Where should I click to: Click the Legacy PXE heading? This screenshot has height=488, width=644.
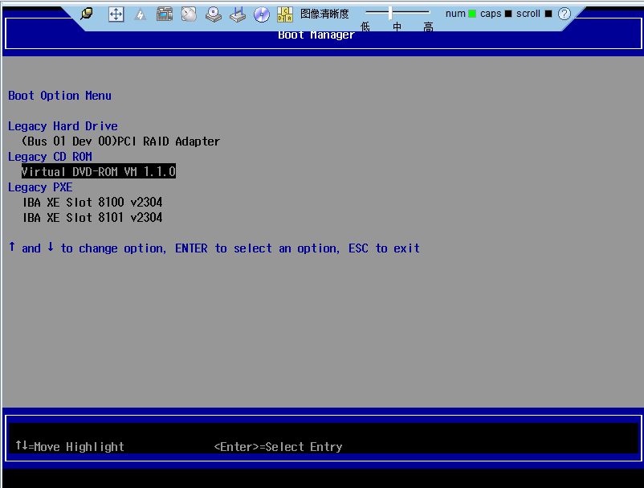point(40,187)
